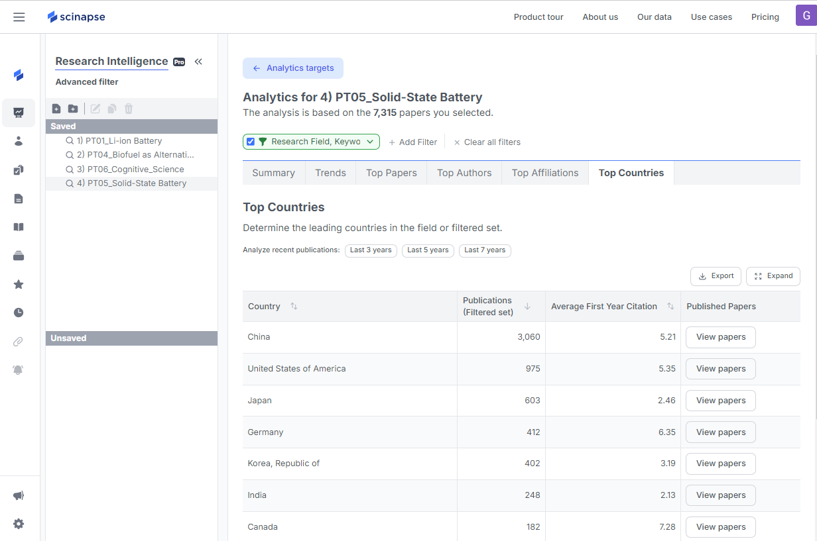The image size is (817, 541).
Task: Expand the Research Field, Keyword filter dropdown
Action: tap(370, 142)
